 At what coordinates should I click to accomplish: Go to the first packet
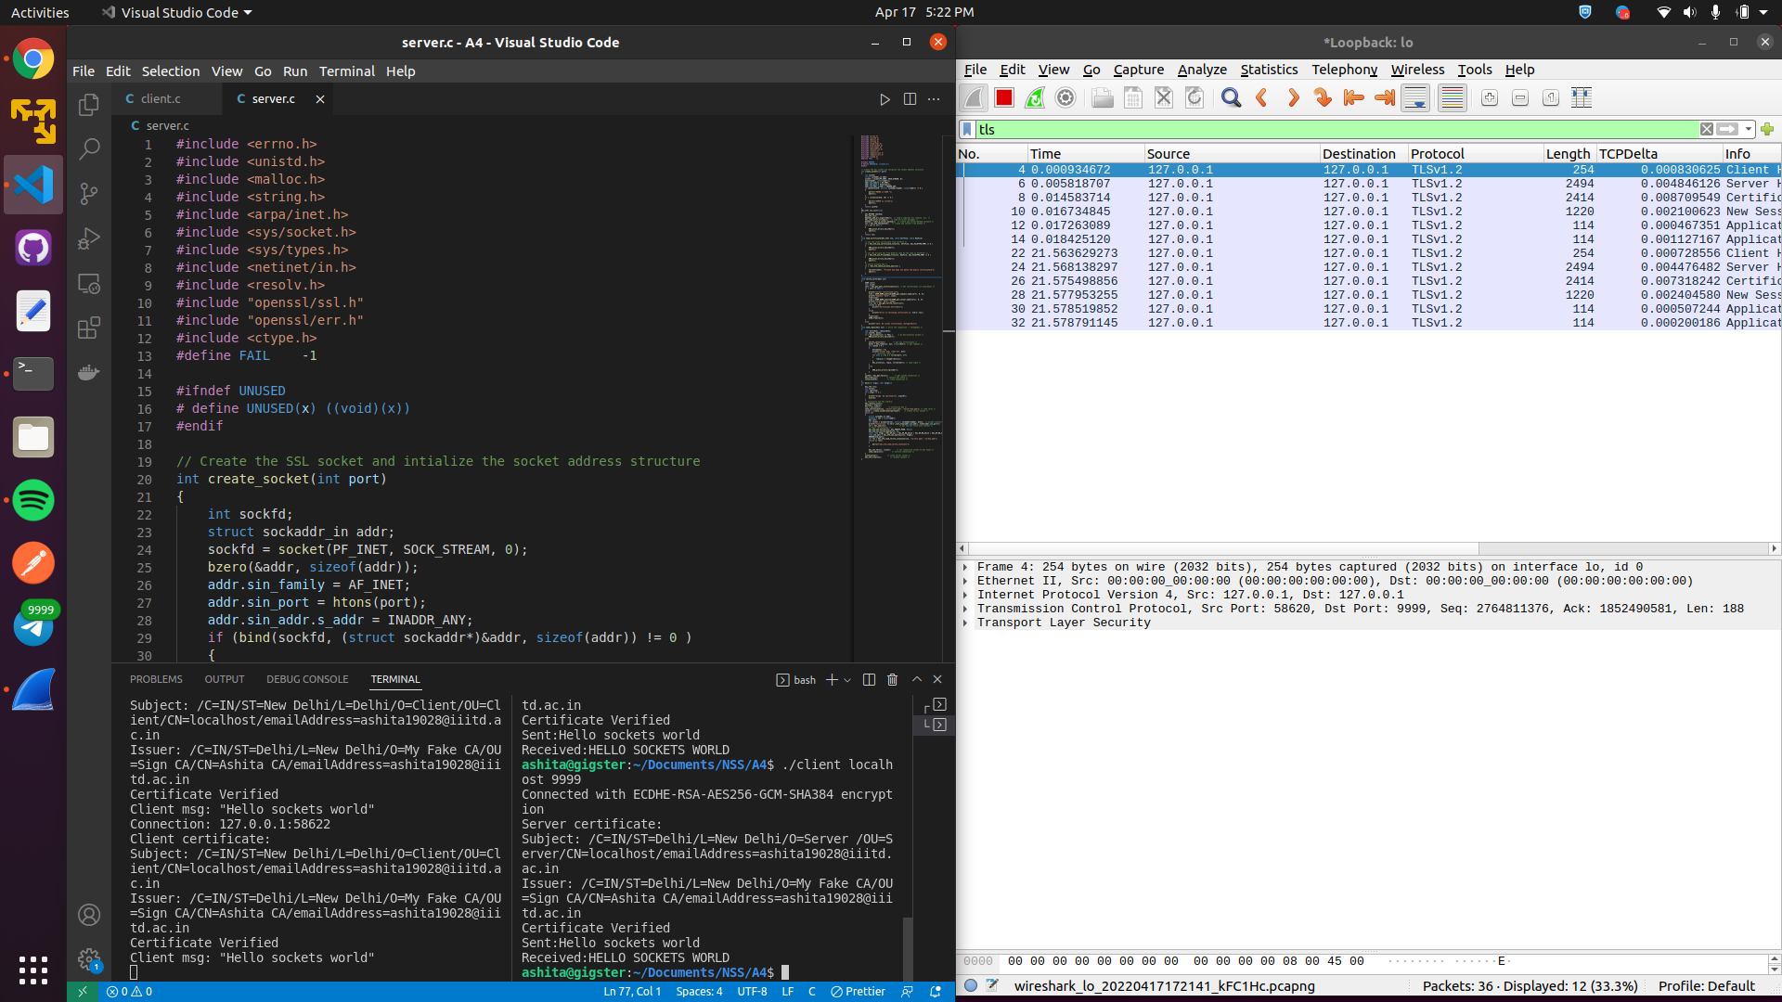point(1353,97)
